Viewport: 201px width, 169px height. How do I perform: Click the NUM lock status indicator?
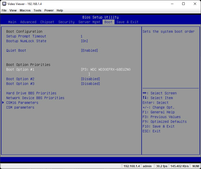point(196,166)
